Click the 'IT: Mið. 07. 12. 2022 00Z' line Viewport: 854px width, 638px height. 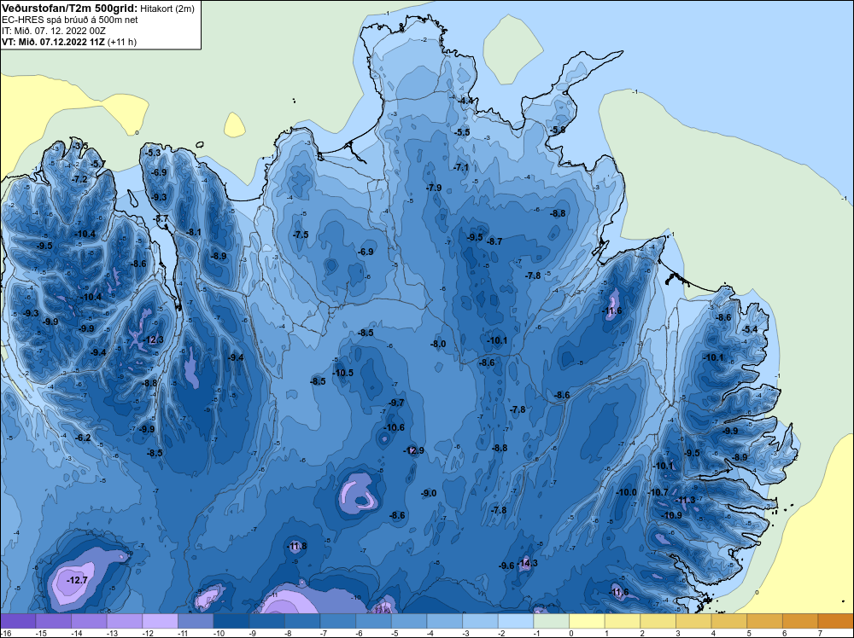(53, 31)
